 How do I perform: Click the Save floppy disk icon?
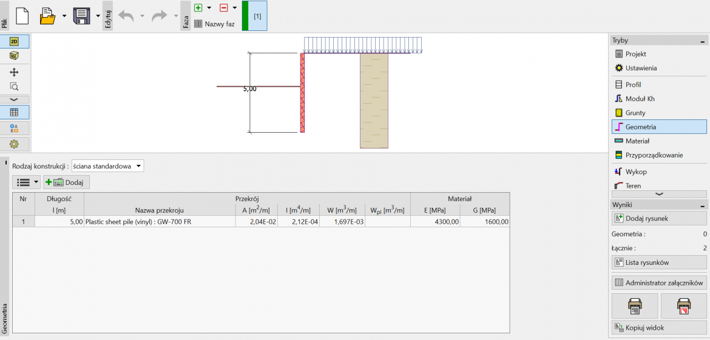click(x=82, y=16)
